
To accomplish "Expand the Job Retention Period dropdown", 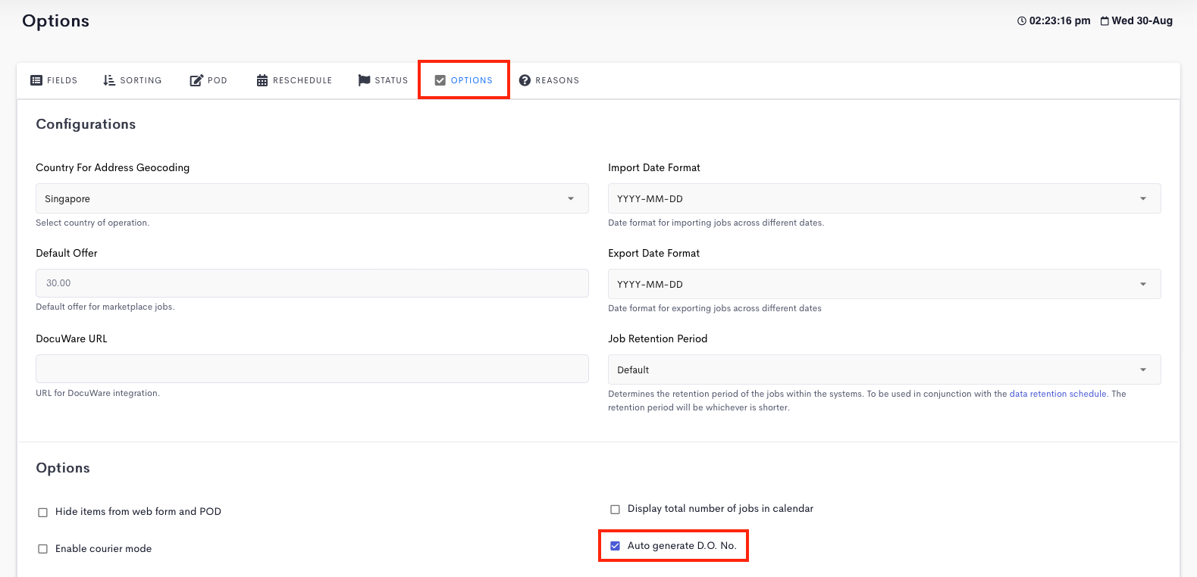I will click(x=885, y=370).
